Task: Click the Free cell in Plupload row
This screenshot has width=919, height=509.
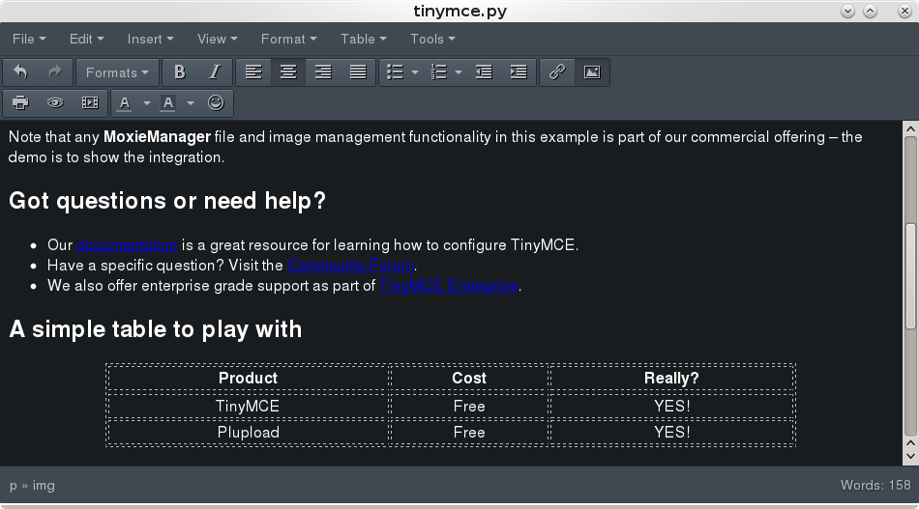Action: [469, 433]
